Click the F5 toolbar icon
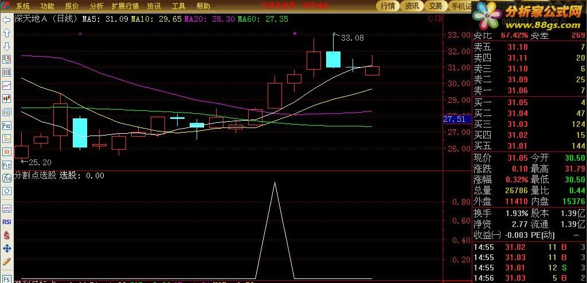 pos(6,278)
